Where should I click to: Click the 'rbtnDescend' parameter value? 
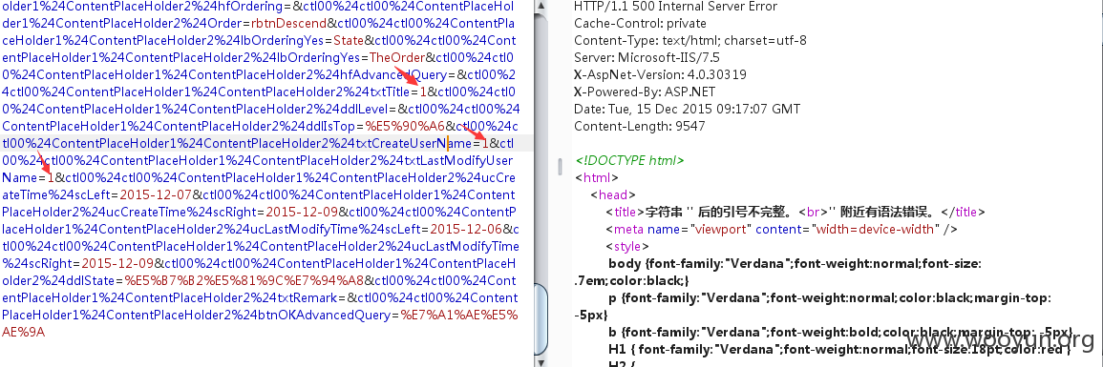288,23
